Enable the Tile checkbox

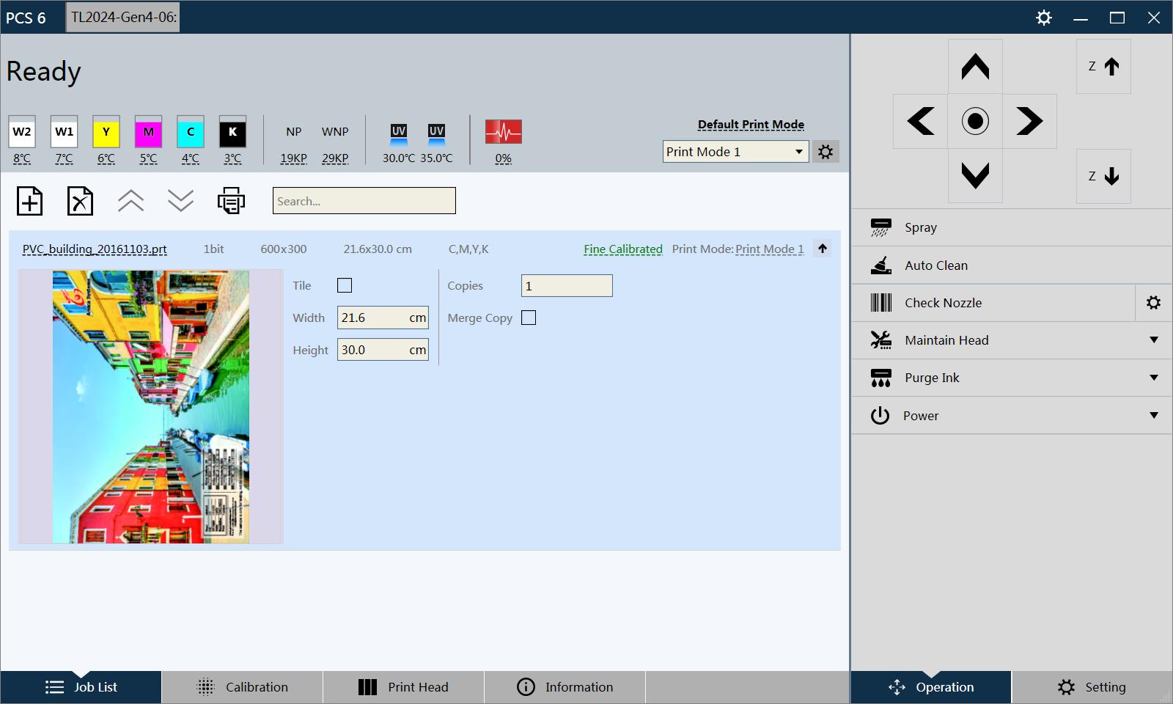coord(345,285)
